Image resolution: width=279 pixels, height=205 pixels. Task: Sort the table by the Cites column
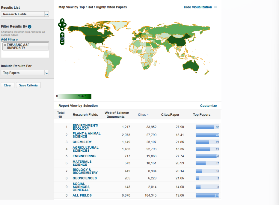[143, 115]
